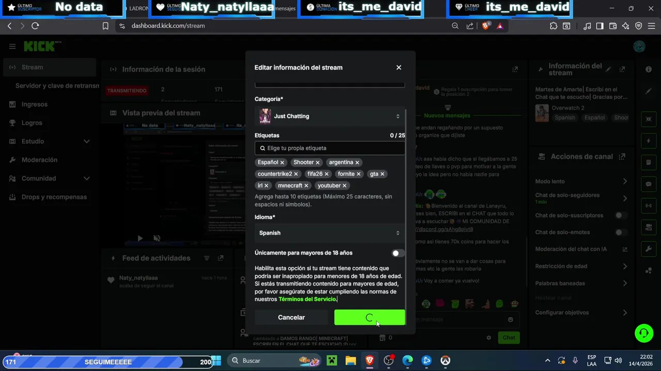The width and height of the screenshot is (661, 371).
Task: Open the hamburger menu beside the KICK logo
Action: [12, 46]
